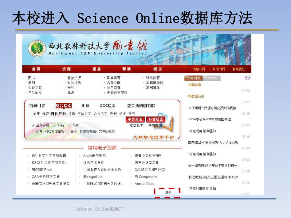Open the 联系我们 link

239,69
